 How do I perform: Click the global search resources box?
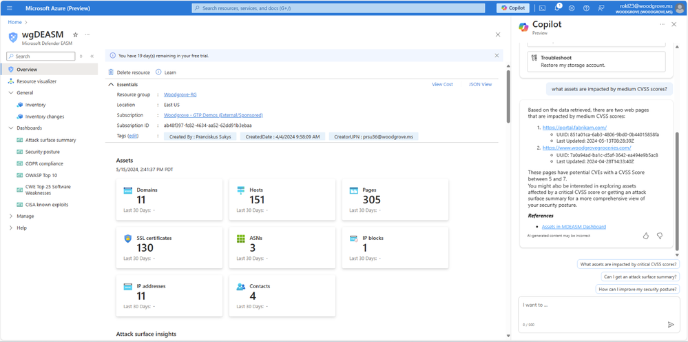pos(338,8)
